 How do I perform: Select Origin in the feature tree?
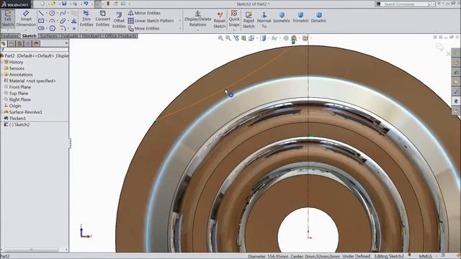point(13,106)
